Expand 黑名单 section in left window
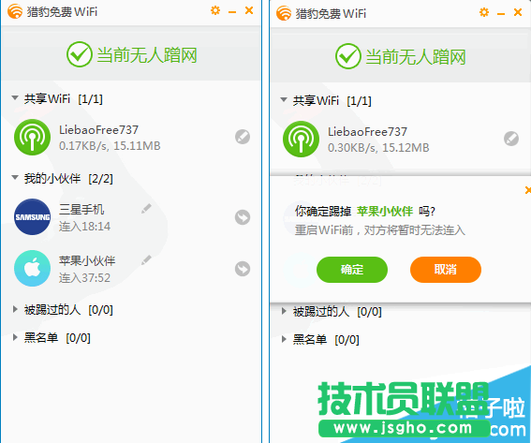Viewport: 531px width, 443px height. tap(15, 337)
